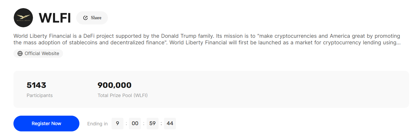Select the Total Prize Pool (WLFI) label
The image size is (413, 139).
click(x=123, y=95)
